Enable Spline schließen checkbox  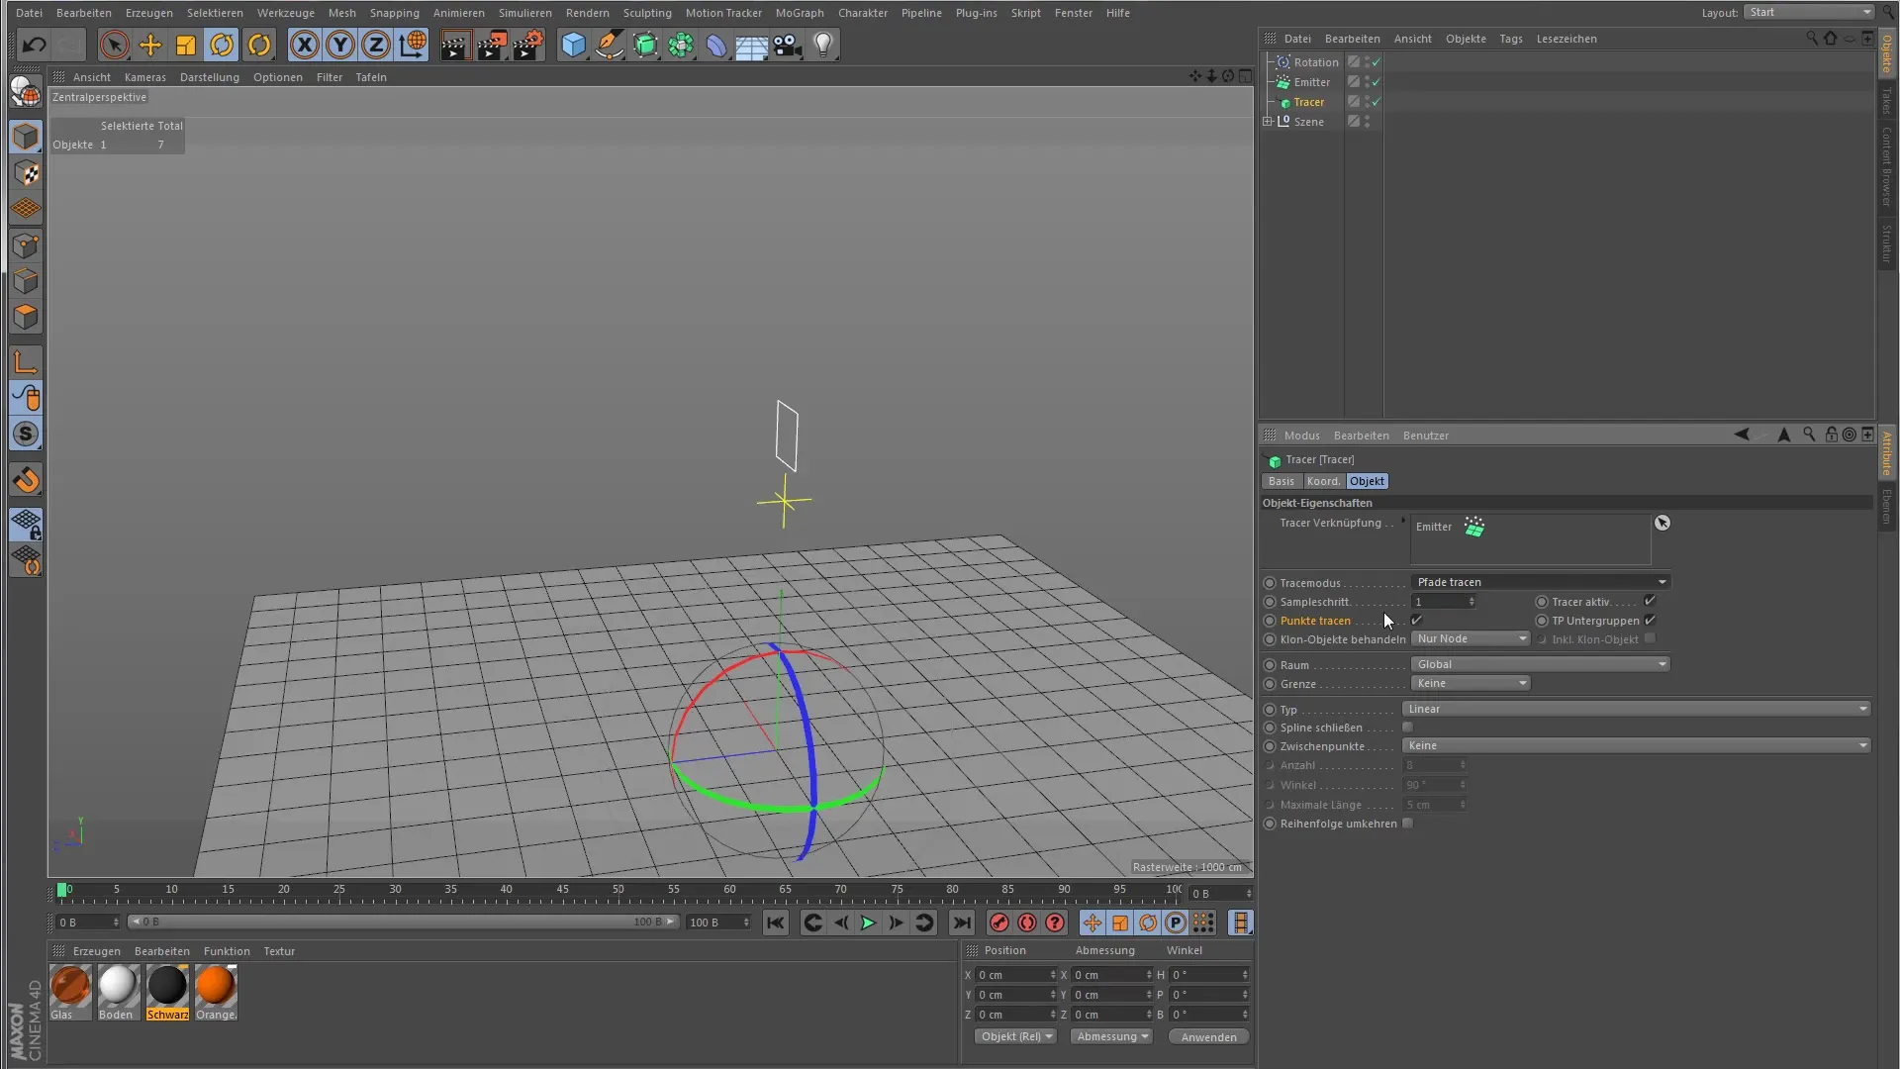click(x=1408, y=728)
